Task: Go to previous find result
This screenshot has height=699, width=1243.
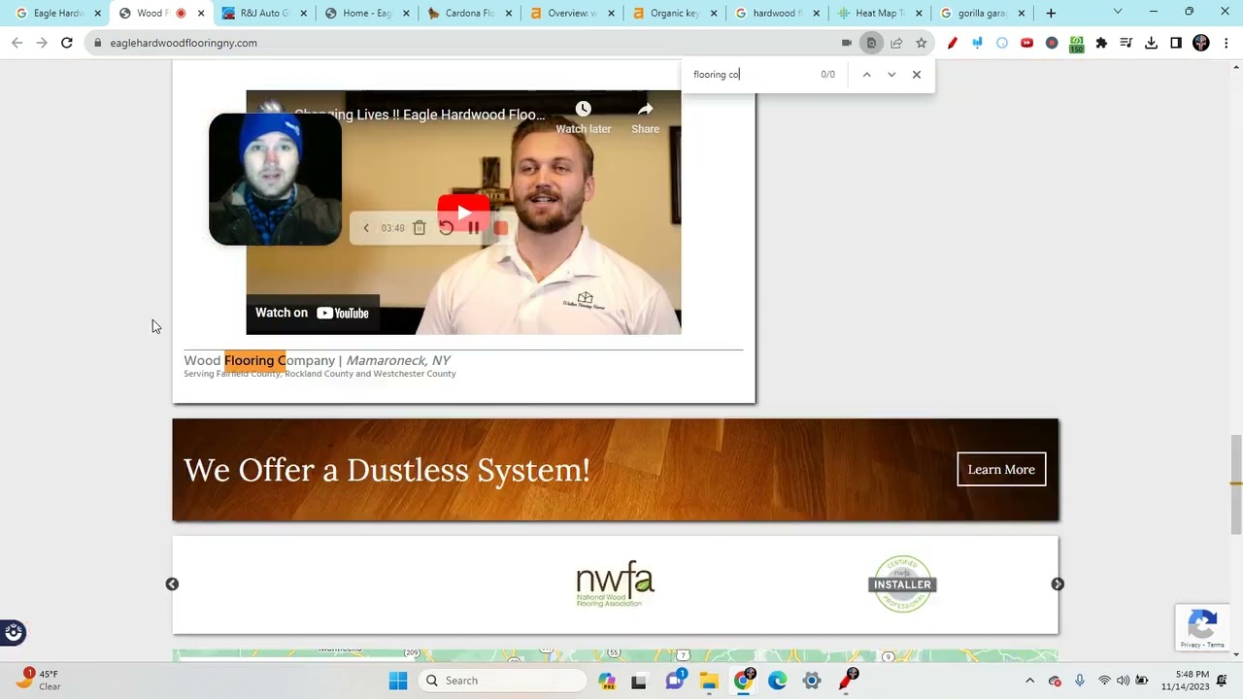Action: [866, 75]
